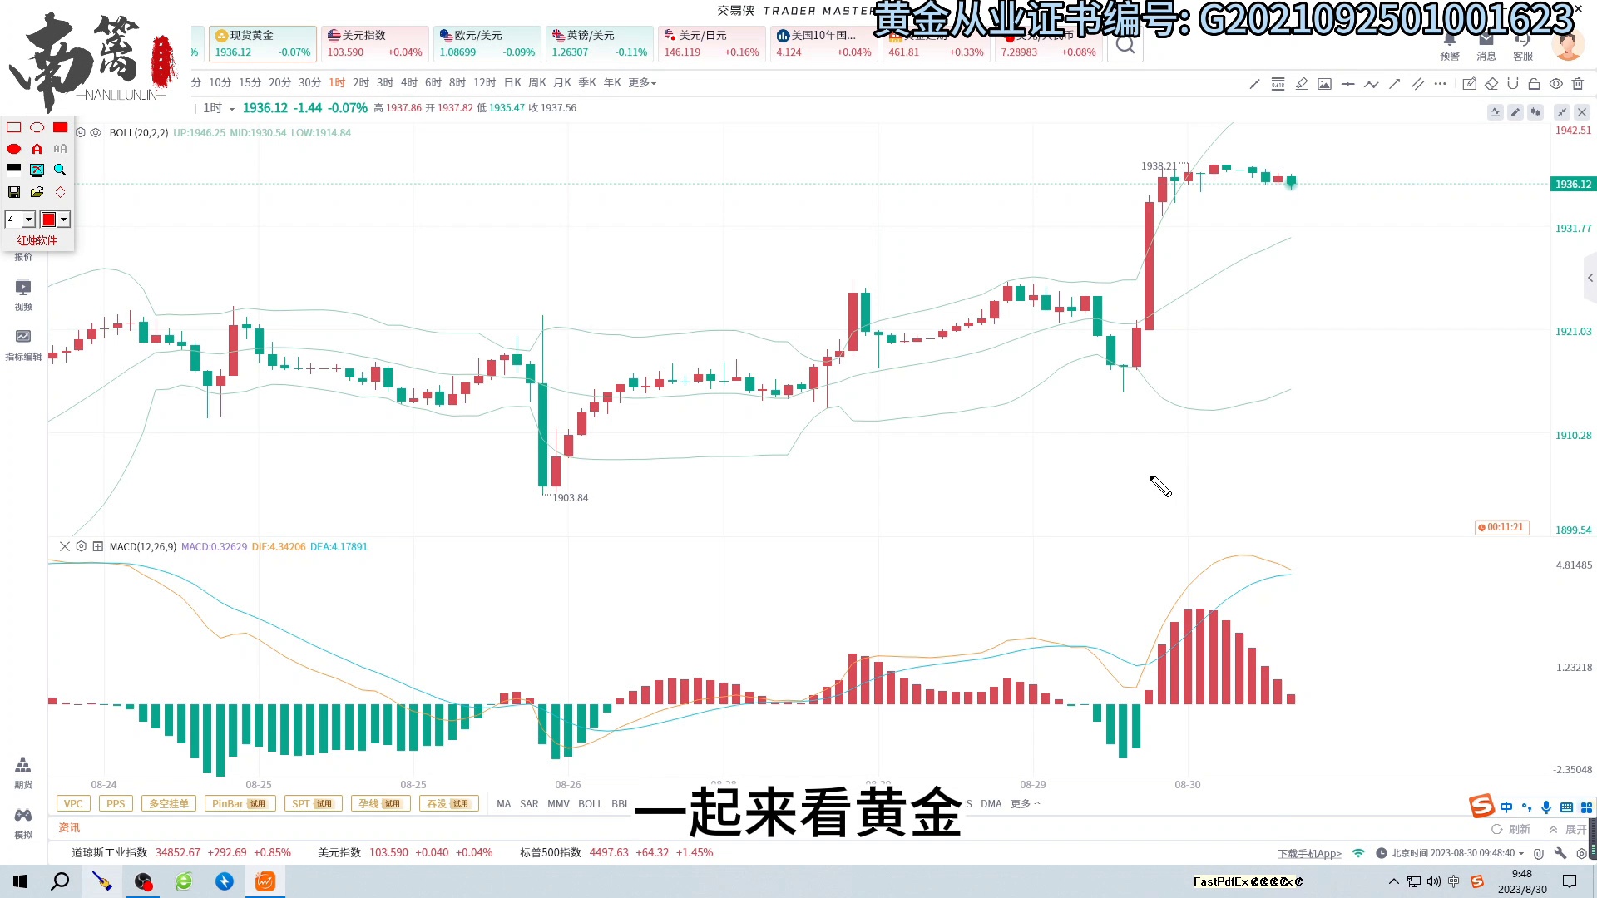Screen dimensions: 1597x898
Task: Click the 多空挂单 indicator button
Action: coord(169,804)
